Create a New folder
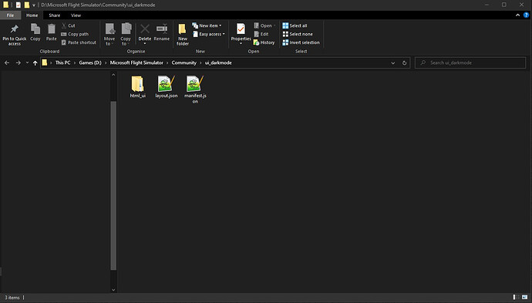 click(x=183, y=34)
